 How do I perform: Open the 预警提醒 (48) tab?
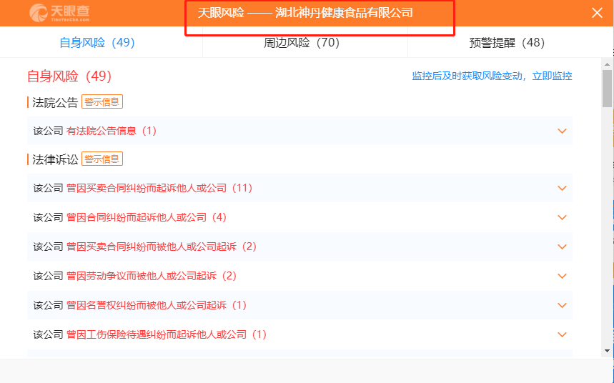point(507,42)
